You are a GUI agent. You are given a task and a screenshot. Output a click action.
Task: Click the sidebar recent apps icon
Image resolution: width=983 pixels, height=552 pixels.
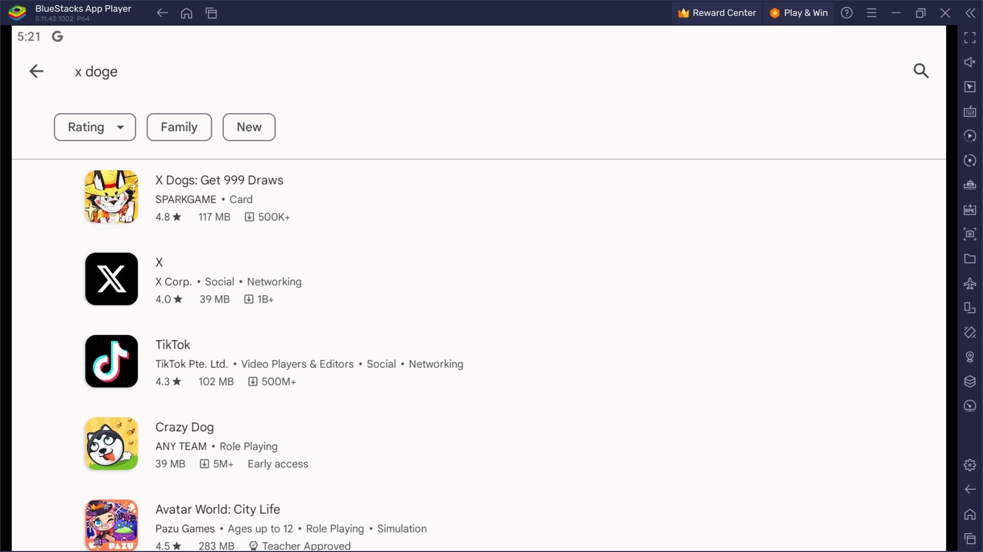pos(970,539)
